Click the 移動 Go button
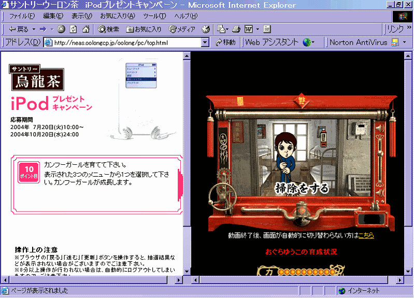The width and height of the screenshot is (414, 298). 225,42
